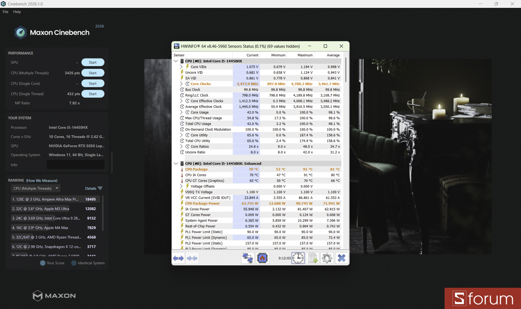The height and width of the screenshot is (309, 521).
Task: Open the How We Measure link
Action: [x=42, y=180]
